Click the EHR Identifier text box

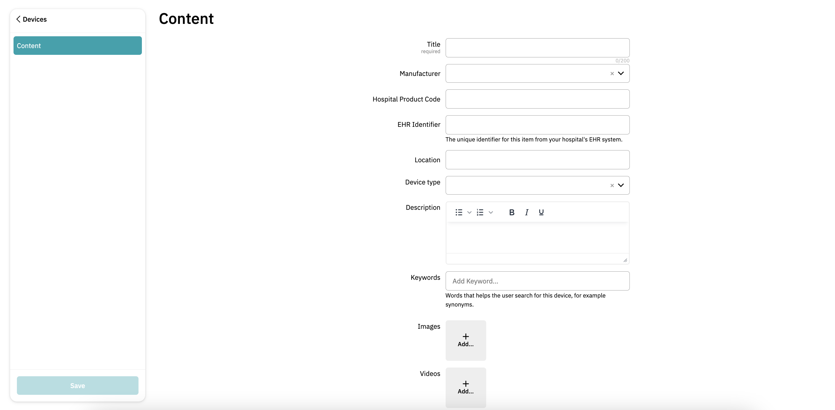(x=537, y=125)
